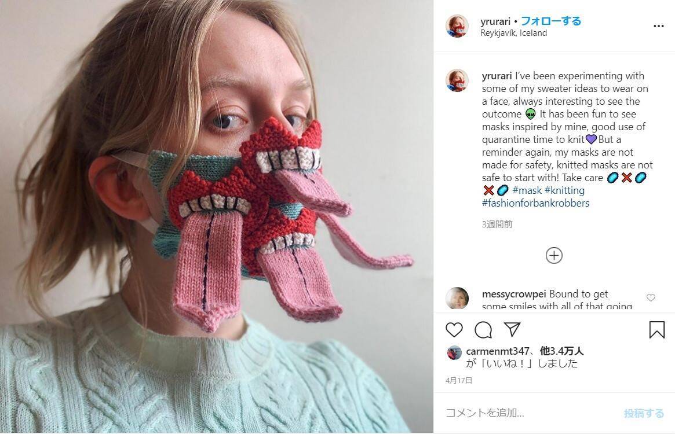675x434 pixels.
Task: View the 他3.4万人 likes list
Action: coord(561,351)
